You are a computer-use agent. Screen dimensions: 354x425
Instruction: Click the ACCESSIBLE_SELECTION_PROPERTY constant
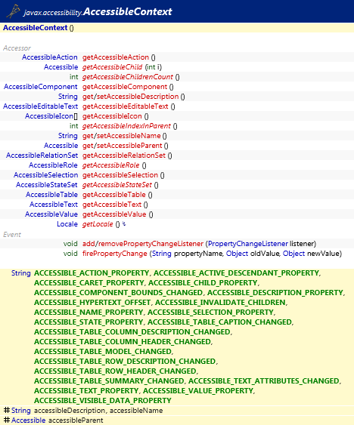tap(210, 313)
